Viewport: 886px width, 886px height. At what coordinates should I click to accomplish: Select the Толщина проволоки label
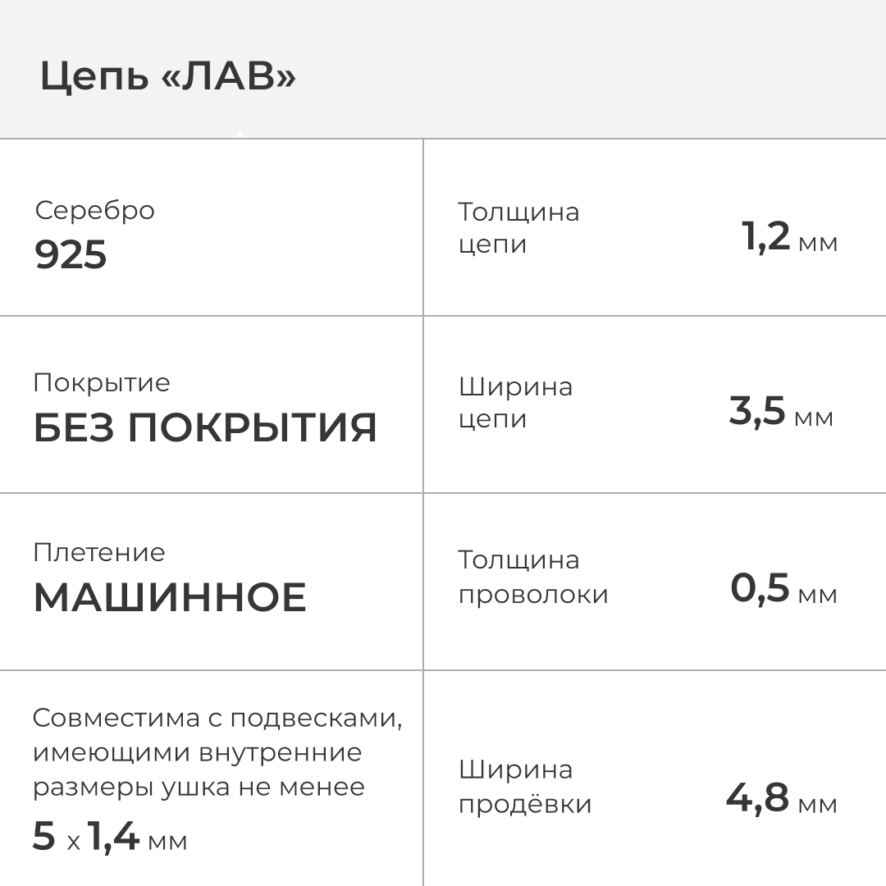tap(533, 577)
